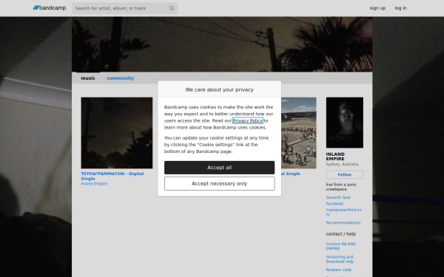Click the search magnifier icon

pyautogui.click(x=172, y=8)
